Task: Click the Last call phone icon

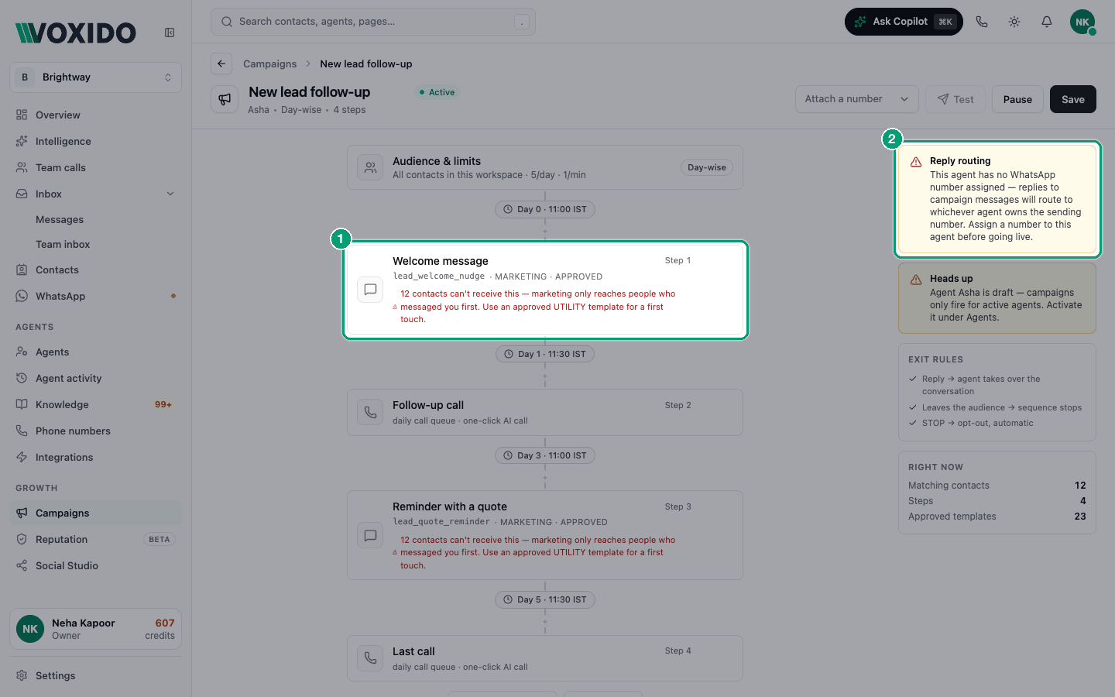Action: 371,658
